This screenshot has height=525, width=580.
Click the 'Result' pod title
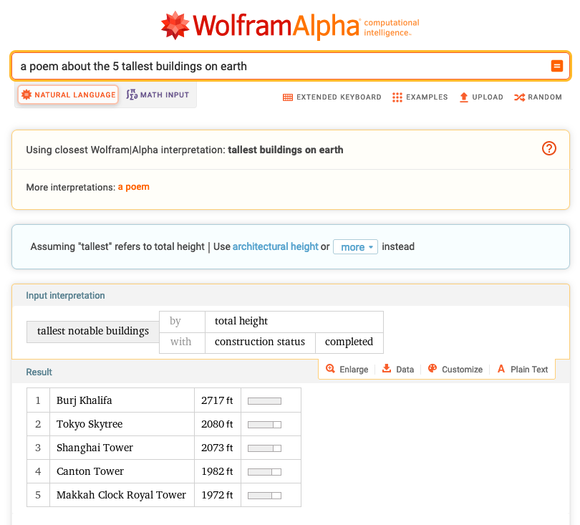coord(39,372)
